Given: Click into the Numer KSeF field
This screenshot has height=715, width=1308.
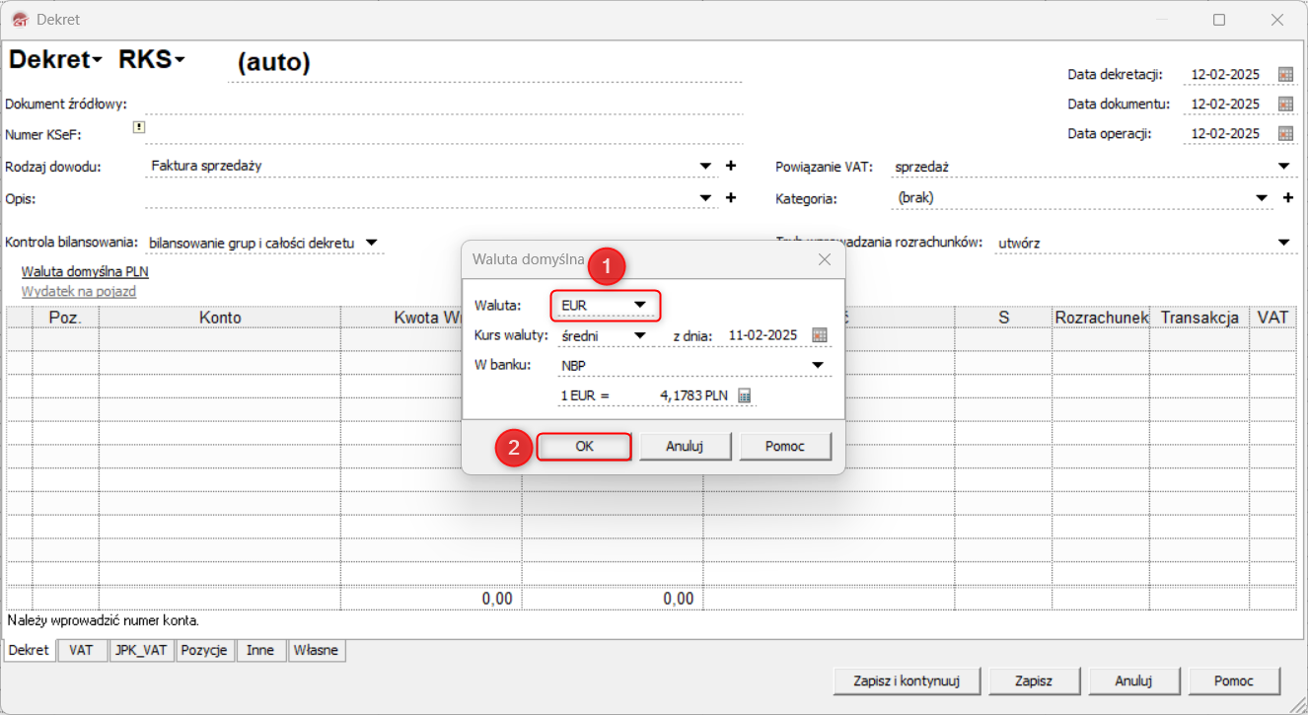Looking at the screenshot, I should [x=444, y=133].
